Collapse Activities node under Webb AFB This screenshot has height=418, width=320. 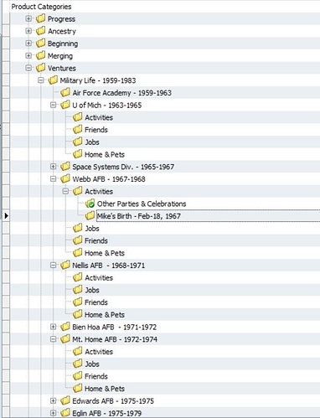coord(65,191)
